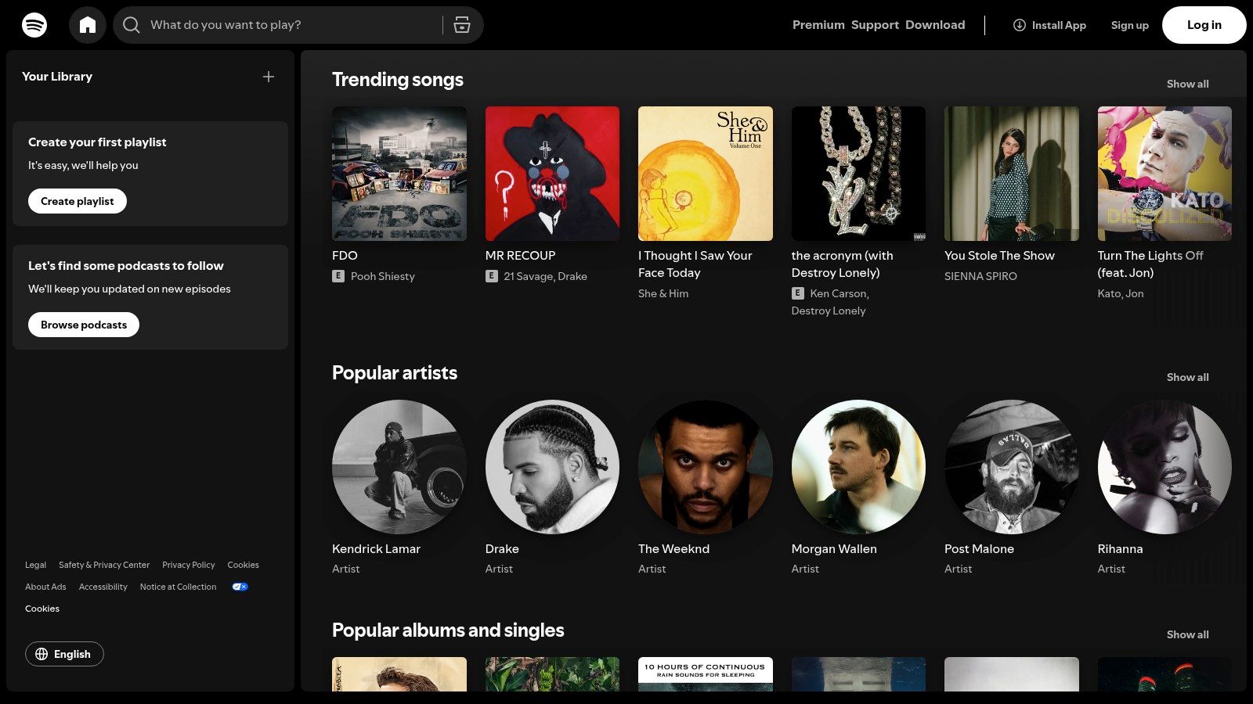Open the Browse podcasts button

pyautogui.click(x=83, y=324)
